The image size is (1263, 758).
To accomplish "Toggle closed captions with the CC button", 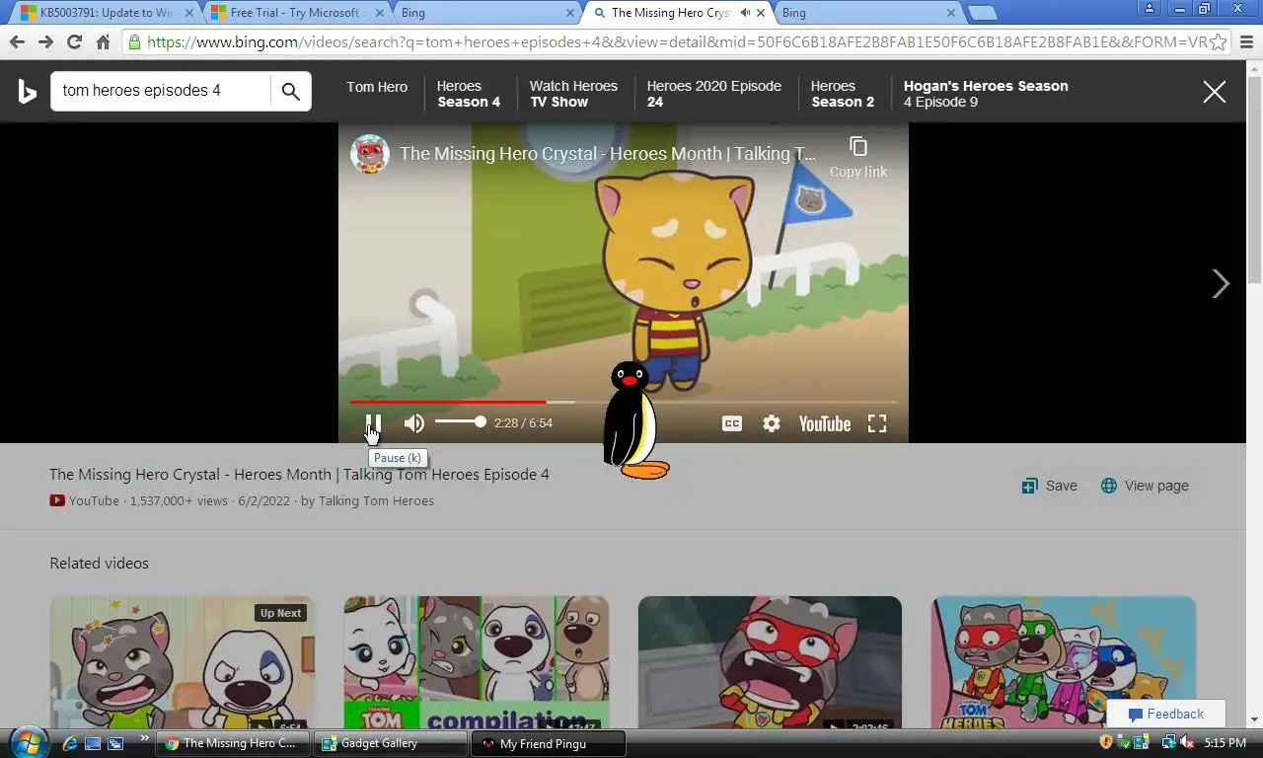I will click(732, 423).
